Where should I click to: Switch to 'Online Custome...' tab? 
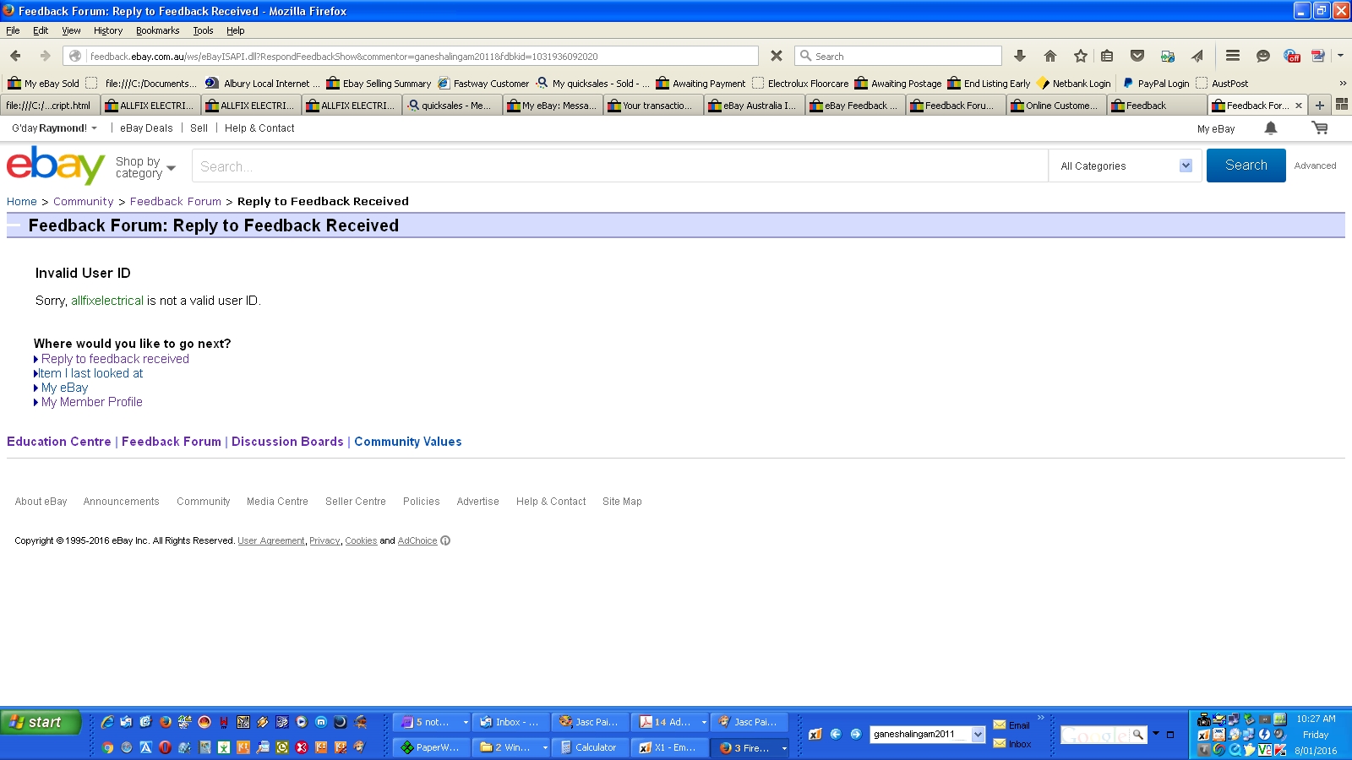(x=1055, y=106)
